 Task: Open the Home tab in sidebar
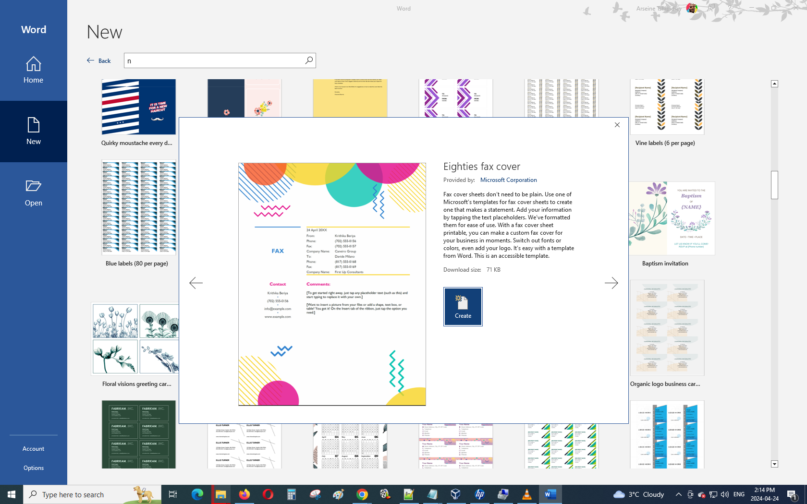(x=34, y=70)
